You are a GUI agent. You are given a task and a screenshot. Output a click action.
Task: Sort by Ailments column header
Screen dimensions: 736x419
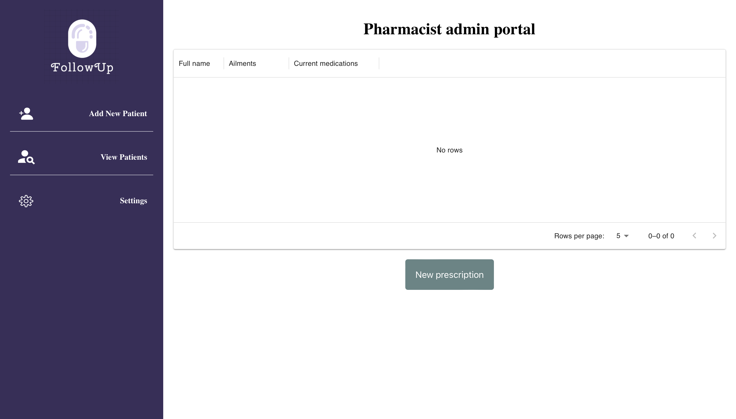242,64
